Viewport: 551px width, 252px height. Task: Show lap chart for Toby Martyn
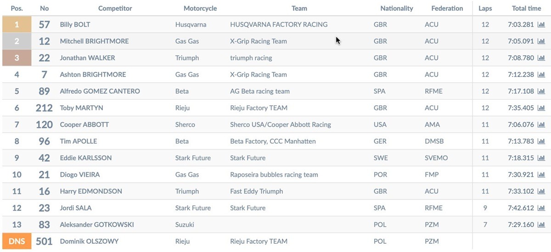[x=541, y=108]
